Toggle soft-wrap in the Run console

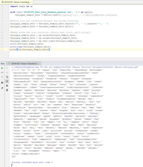coord(7,77)
